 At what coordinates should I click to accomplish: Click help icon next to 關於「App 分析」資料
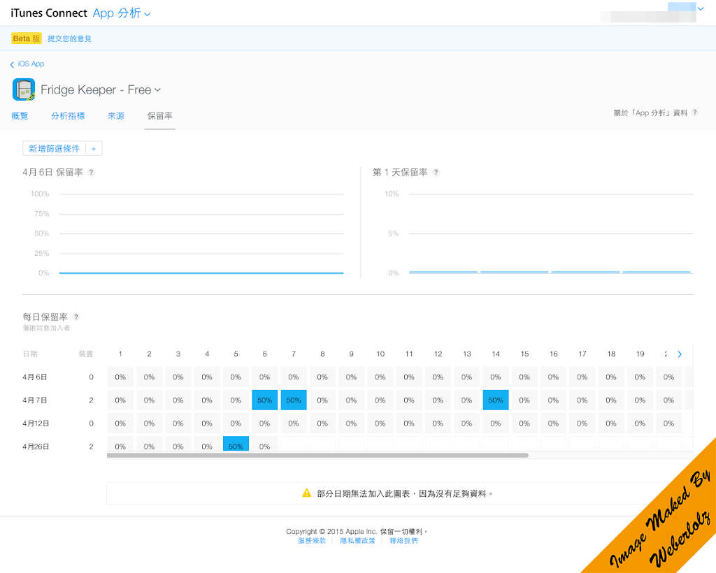[694, 113]
